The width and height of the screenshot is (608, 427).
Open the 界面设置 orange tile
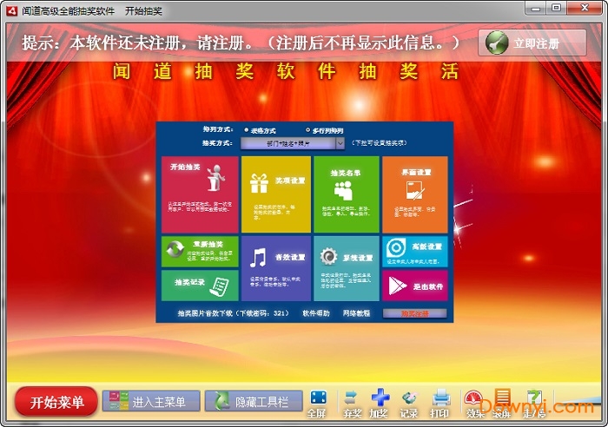click(415, 194)
